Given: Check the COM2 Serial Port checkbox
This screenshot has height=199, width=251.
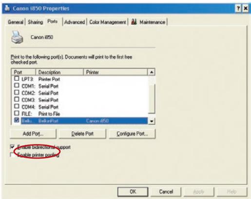Looking at the screenshot, I should click(17, 92).
